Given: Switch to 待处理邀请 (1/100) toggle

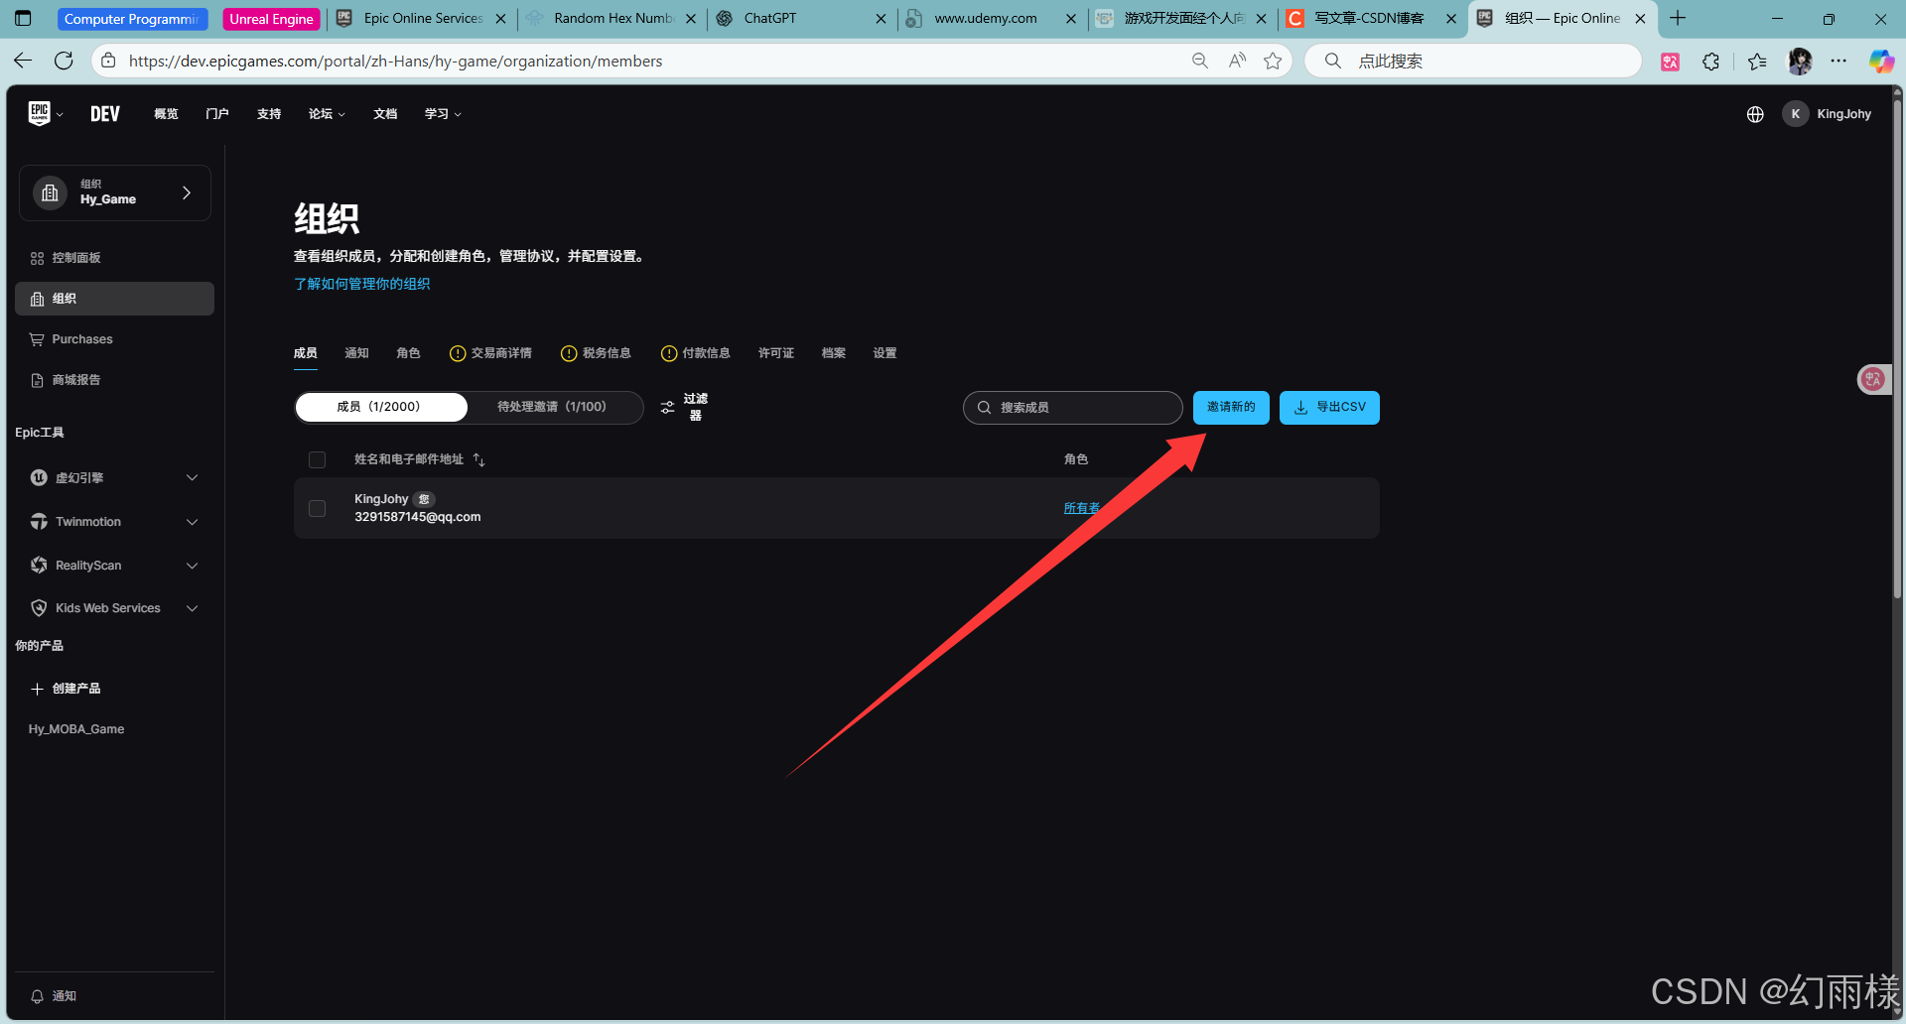Looking at the screenshot, I should coord(552,407).
